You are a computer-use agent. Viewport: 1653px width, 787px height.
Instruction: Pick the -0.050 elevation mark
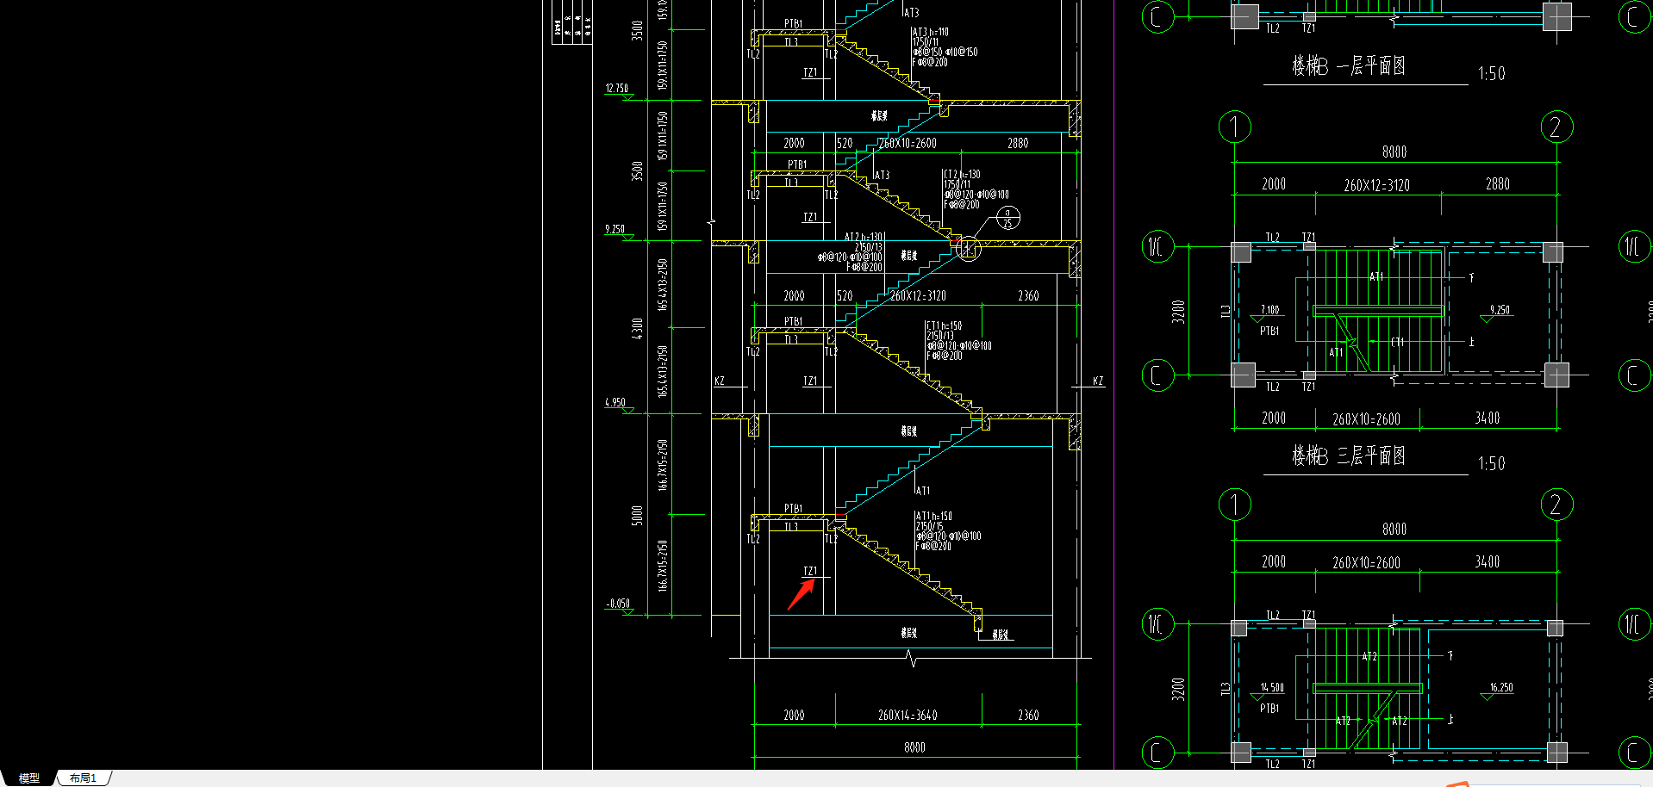(x=617, y=604)
